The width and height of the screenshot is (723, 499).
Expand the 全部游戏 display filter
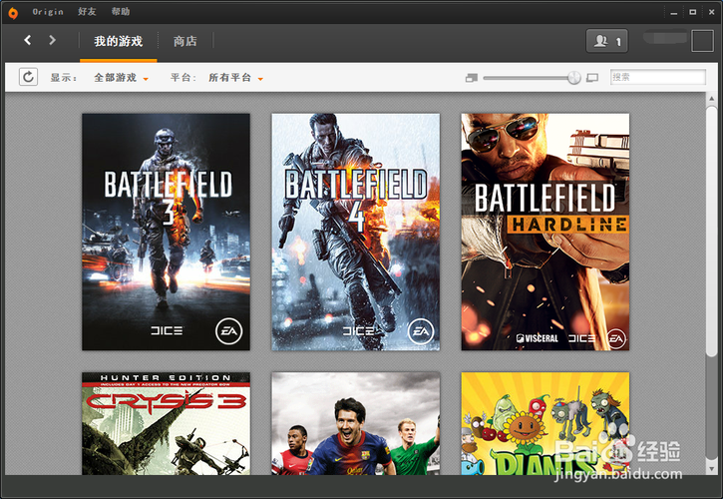pyautogui.click(x=121, y=78)
